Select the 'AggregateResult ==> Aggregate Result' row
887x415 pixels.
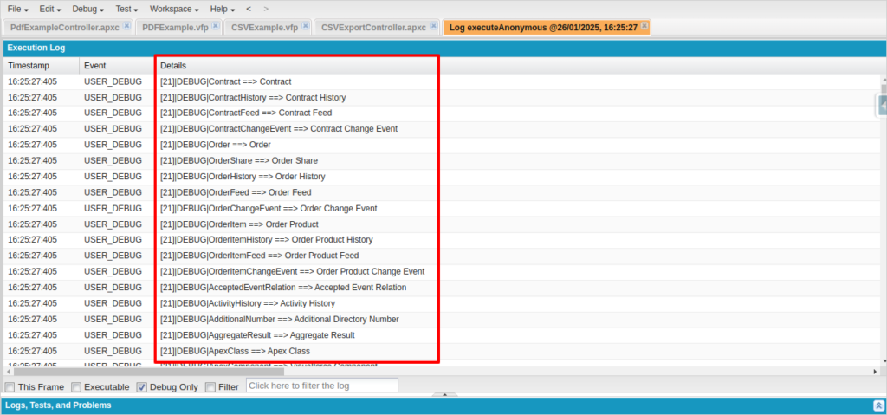(442, 335)
